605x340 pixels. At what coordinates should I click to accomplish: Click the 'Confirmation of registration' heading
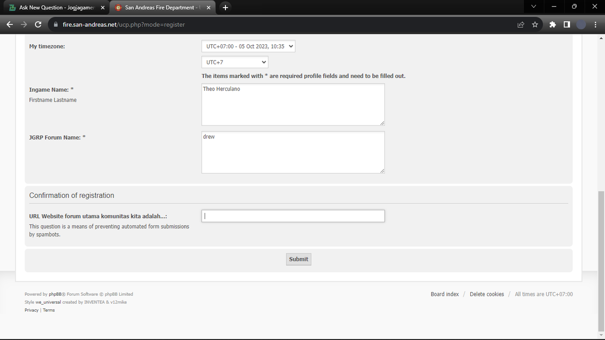coord(72,195)
